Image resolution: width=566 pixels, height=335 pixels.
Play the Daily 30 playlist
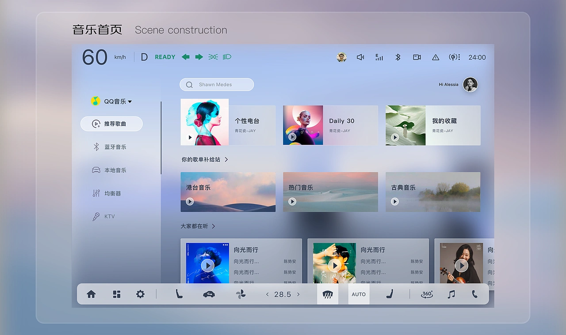pyautogui.click(x=292, y=137)
